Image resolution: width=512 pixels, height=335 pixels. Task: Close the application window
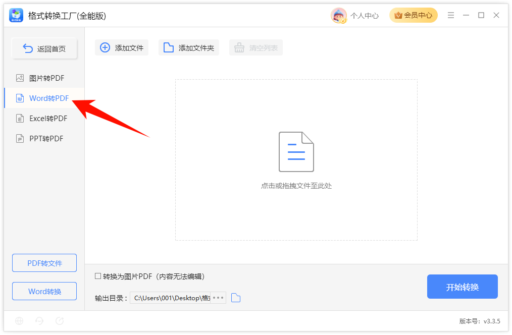pos(496,15)
